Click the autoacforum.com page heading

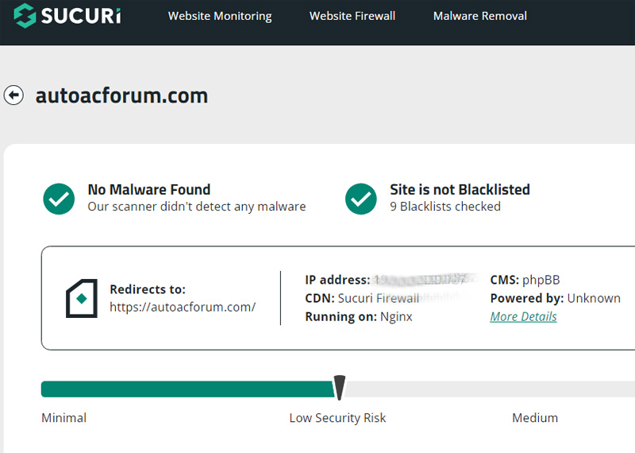tap(121, 95)
